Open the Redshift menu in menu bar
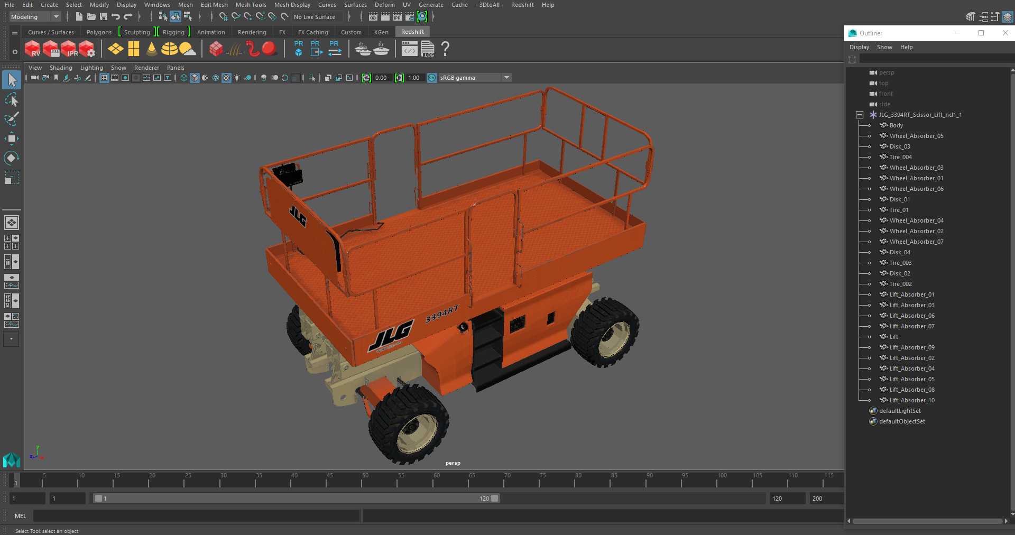Screen dimensions: 1015x535 pyautogui.click(x=522, y=5)
